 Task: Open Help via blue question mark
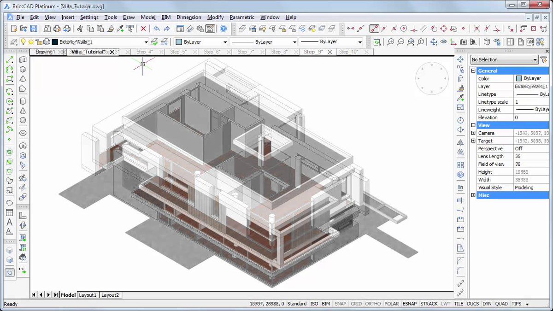pyautogui.click(x=224, y=29)
